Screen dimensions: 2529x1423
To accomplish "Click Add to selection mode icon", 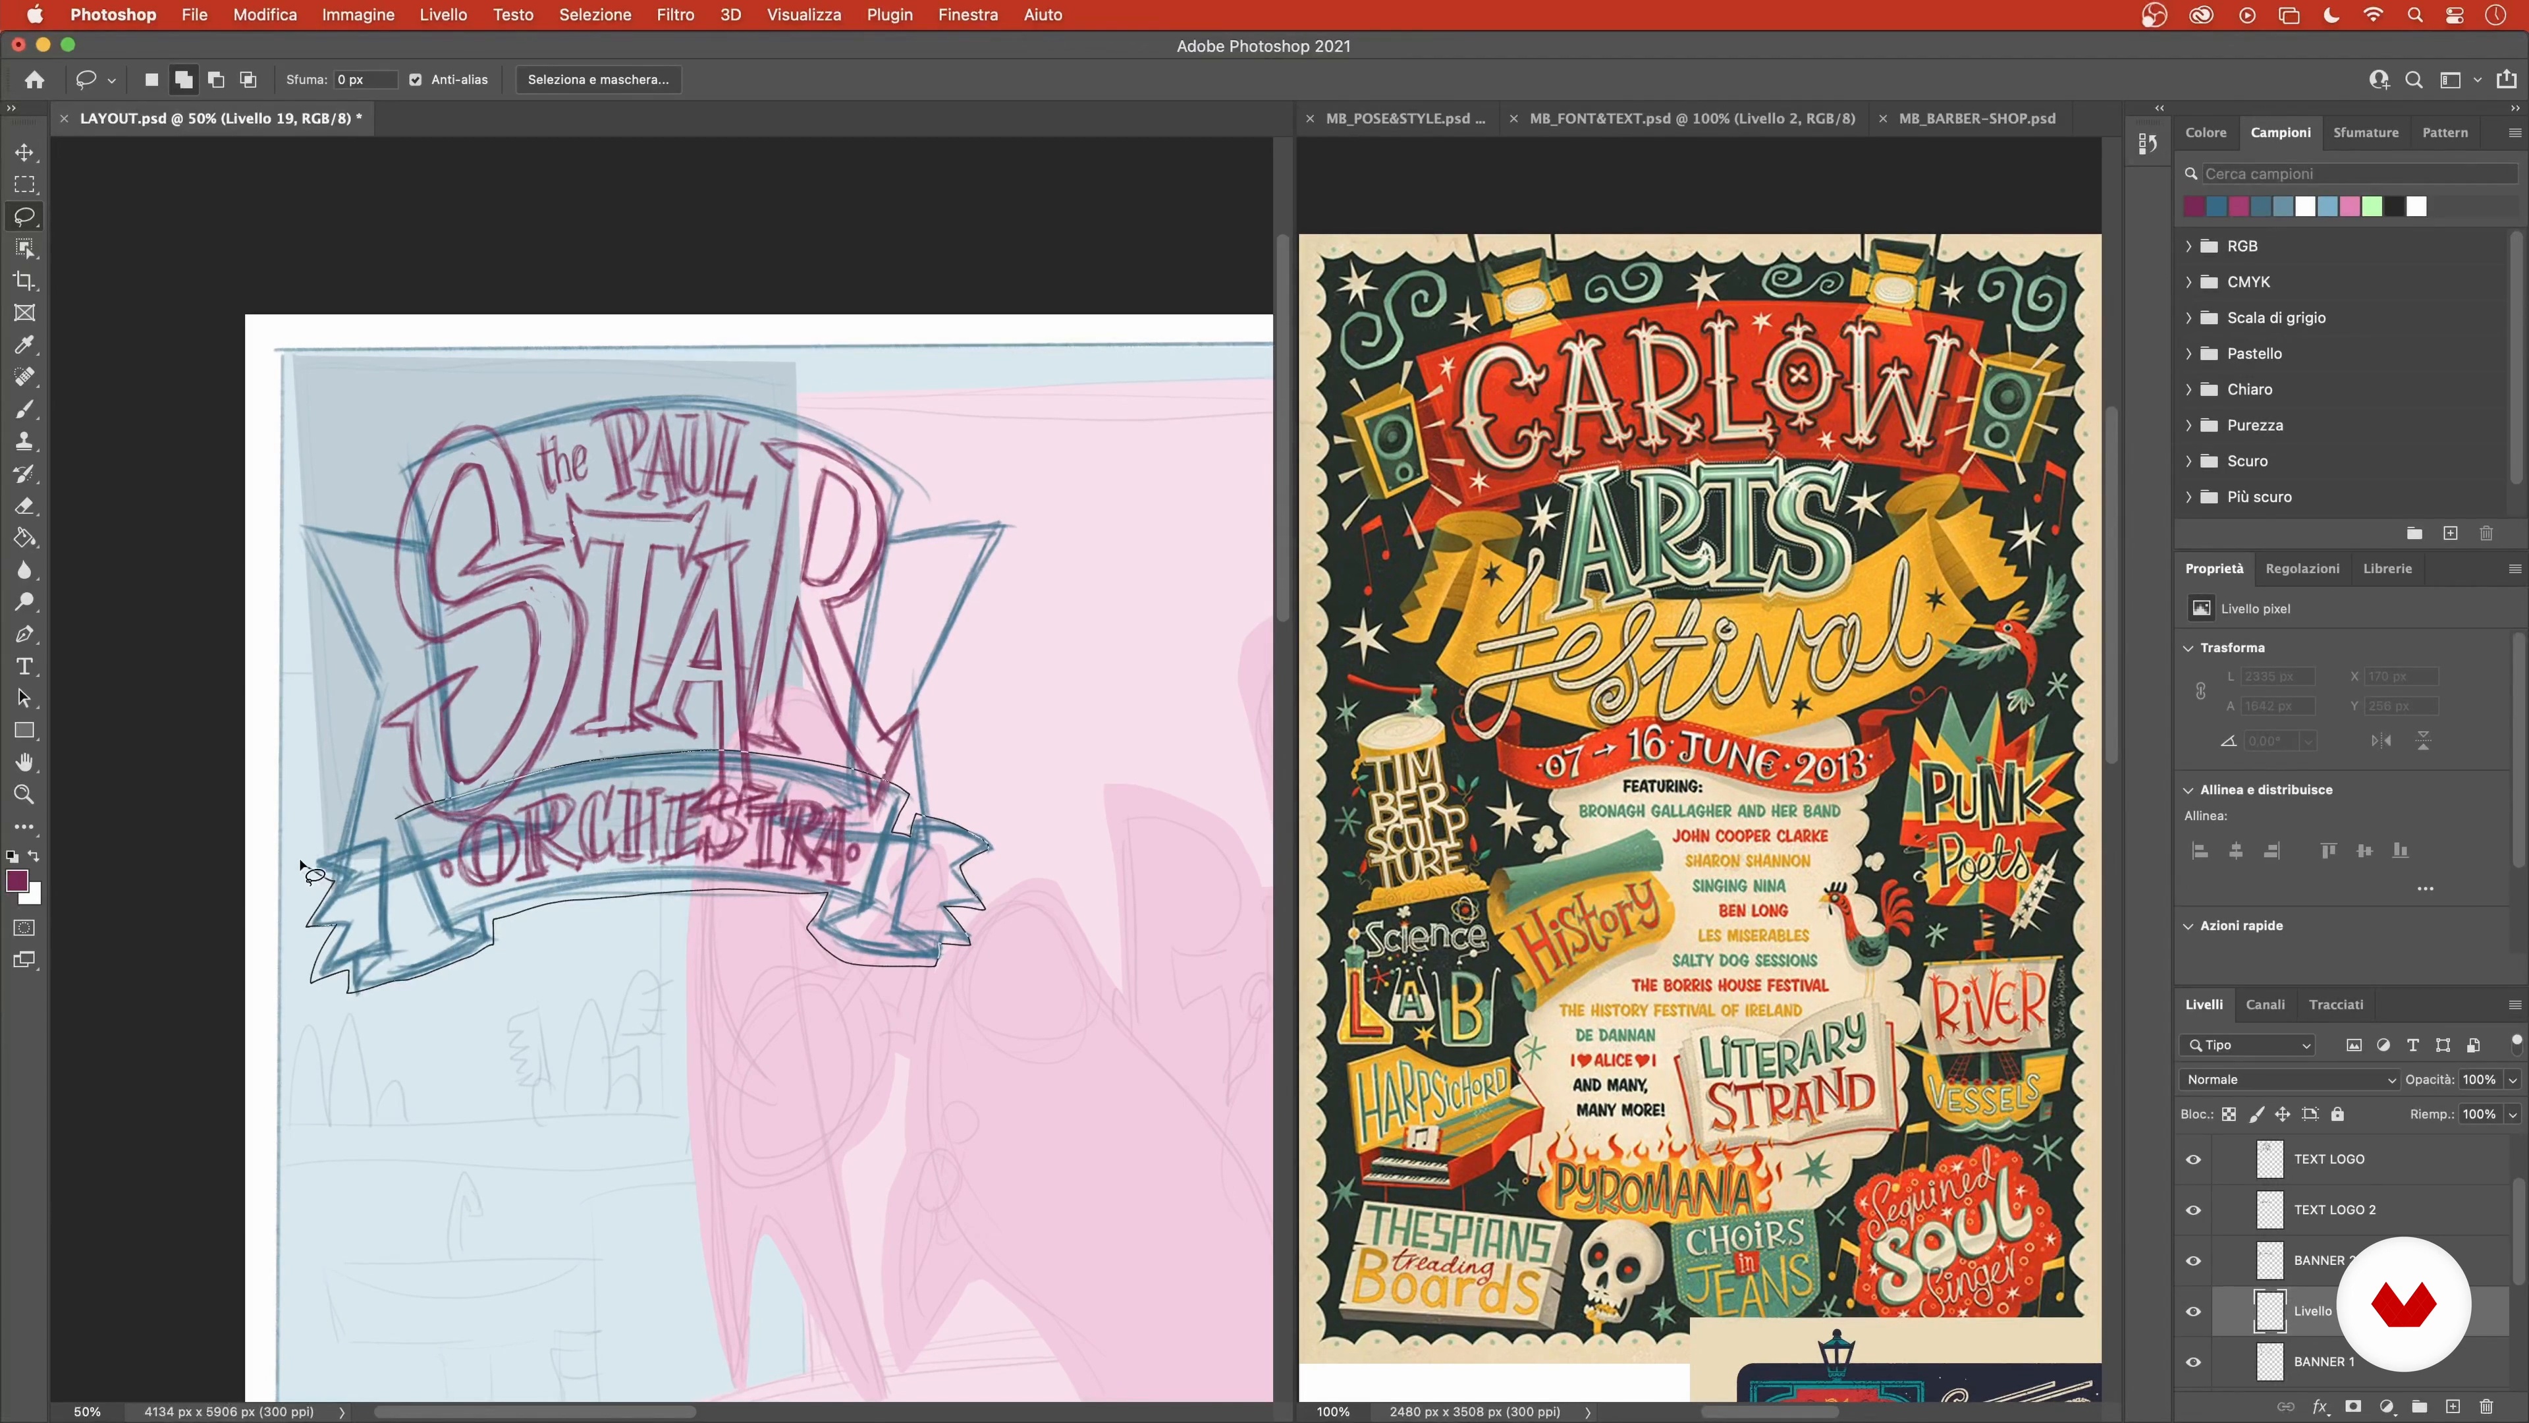I will (x=184, y=80).
